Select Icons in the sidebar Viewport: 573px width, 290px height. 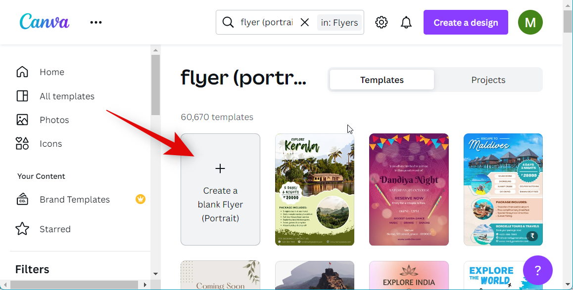tap(50, 144)
